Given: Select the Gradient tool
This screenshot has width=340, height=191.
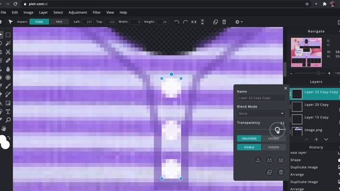Looking at the screenshot, I should pos(8,103).
